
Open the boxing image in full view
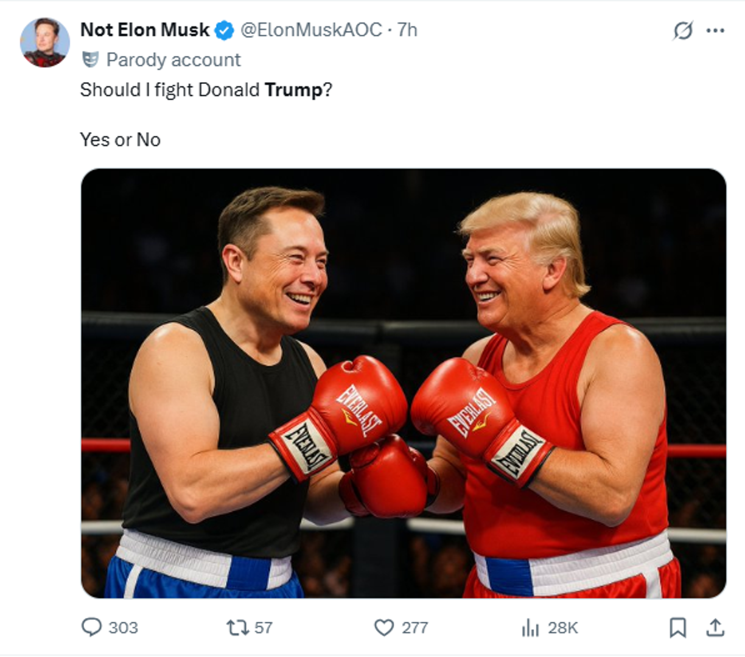[403, 383]
